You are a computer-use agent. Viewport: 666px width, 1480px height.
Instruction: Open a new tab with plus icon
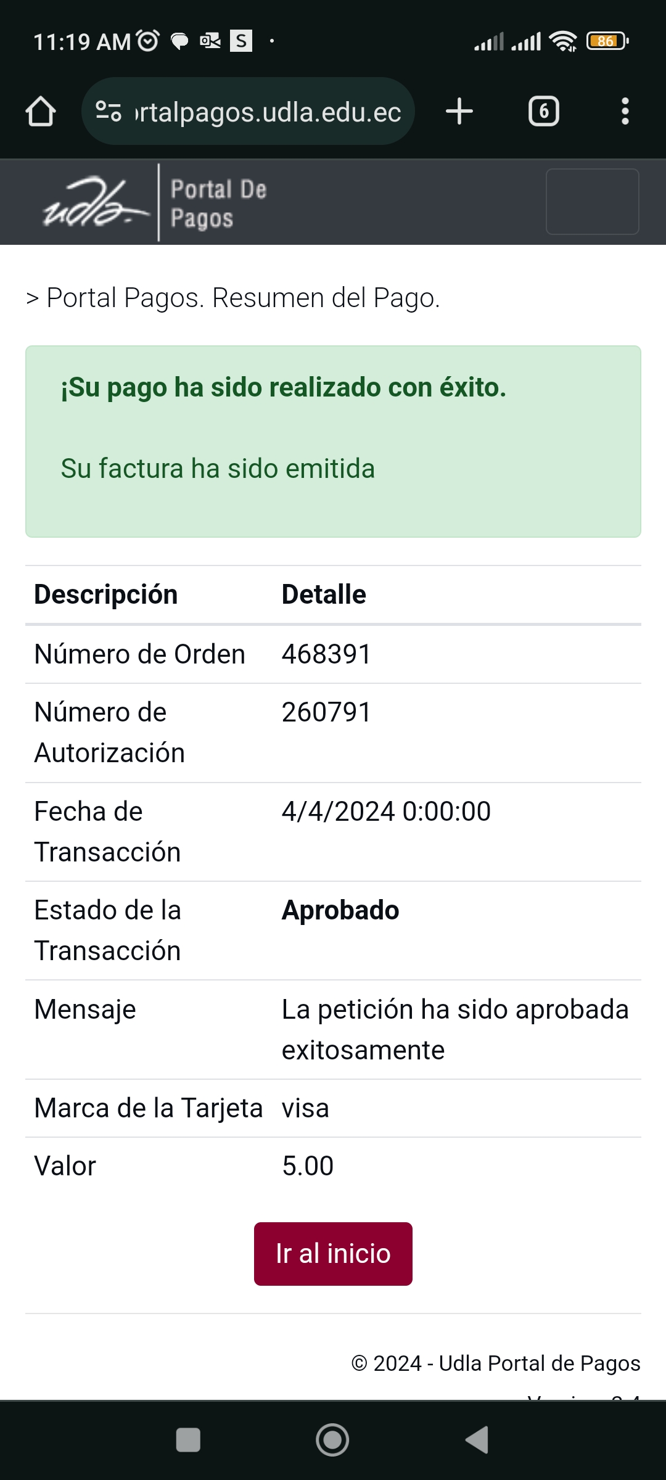pos(459,112)
